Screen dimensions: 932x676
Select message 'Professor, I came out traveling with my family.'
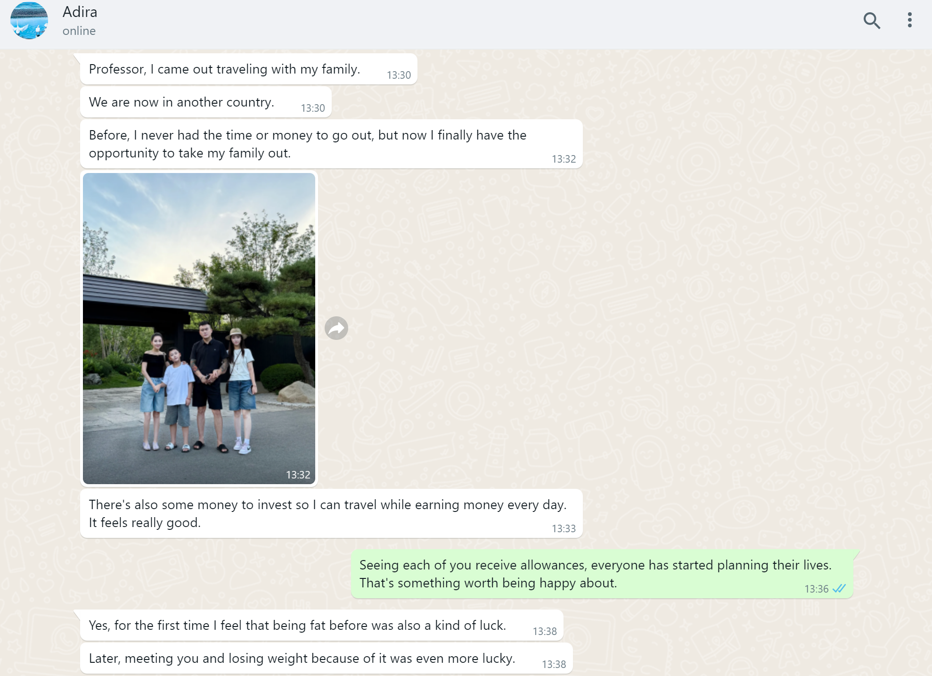[x=249, y=69]
